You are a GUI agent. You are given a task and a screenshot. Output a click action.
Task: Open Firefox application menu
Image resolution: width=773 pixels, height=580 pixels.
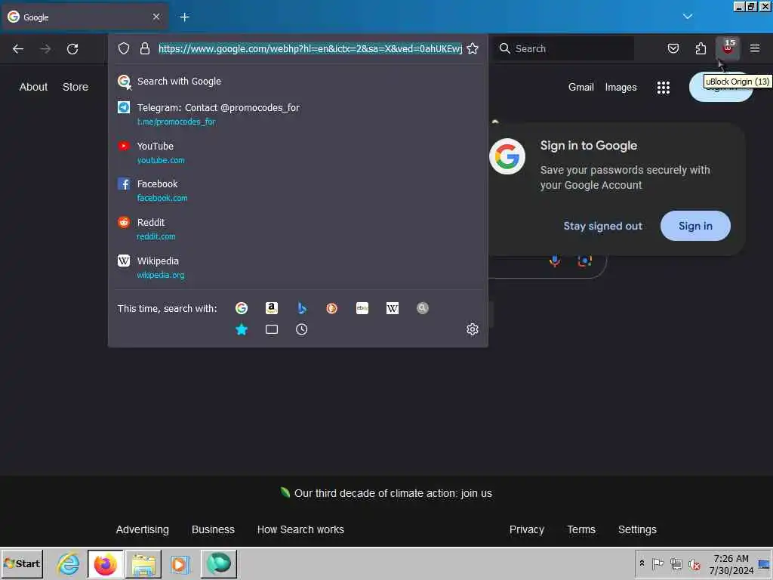[755, 48]
